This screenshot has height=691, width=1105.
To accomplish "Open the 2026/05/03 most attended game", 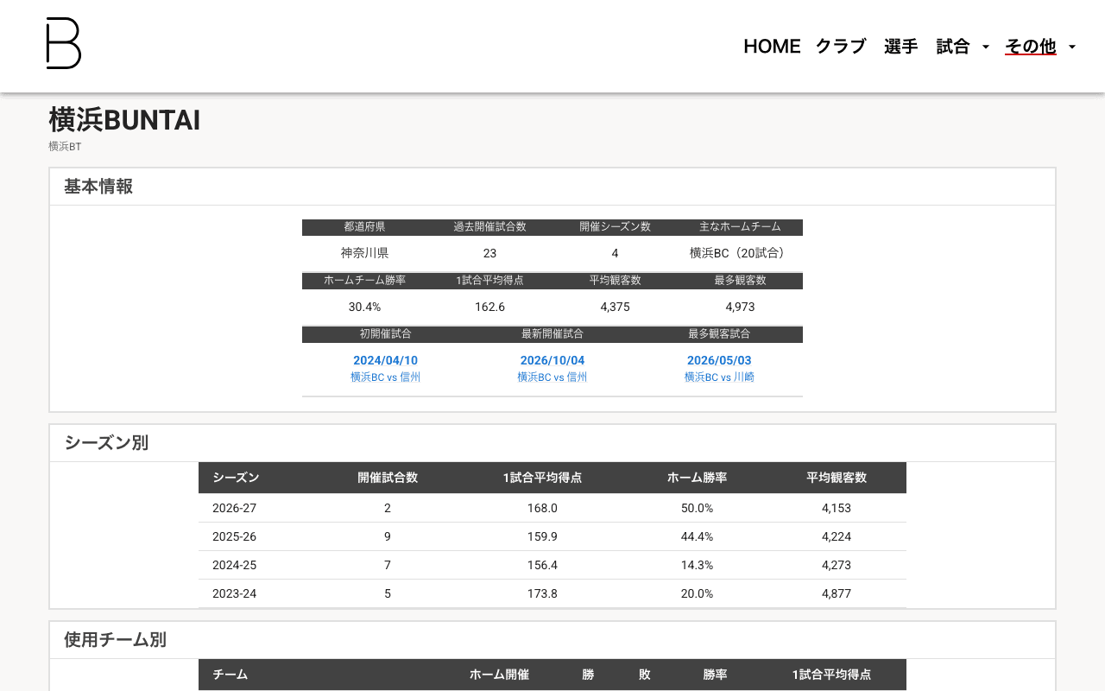I will click(719, 360).
